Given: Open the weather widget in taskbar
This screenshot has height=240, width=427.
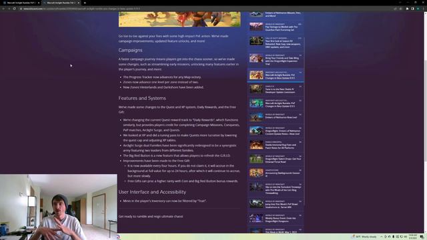Looking at the screenshot, I should [x=364, y=237].
